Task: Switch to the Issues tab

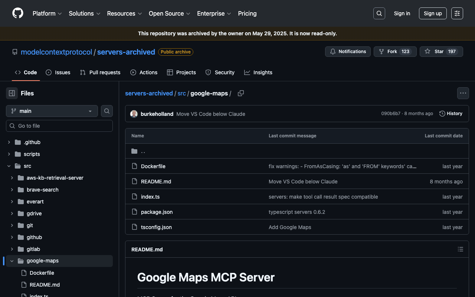Action: [58, 72]
